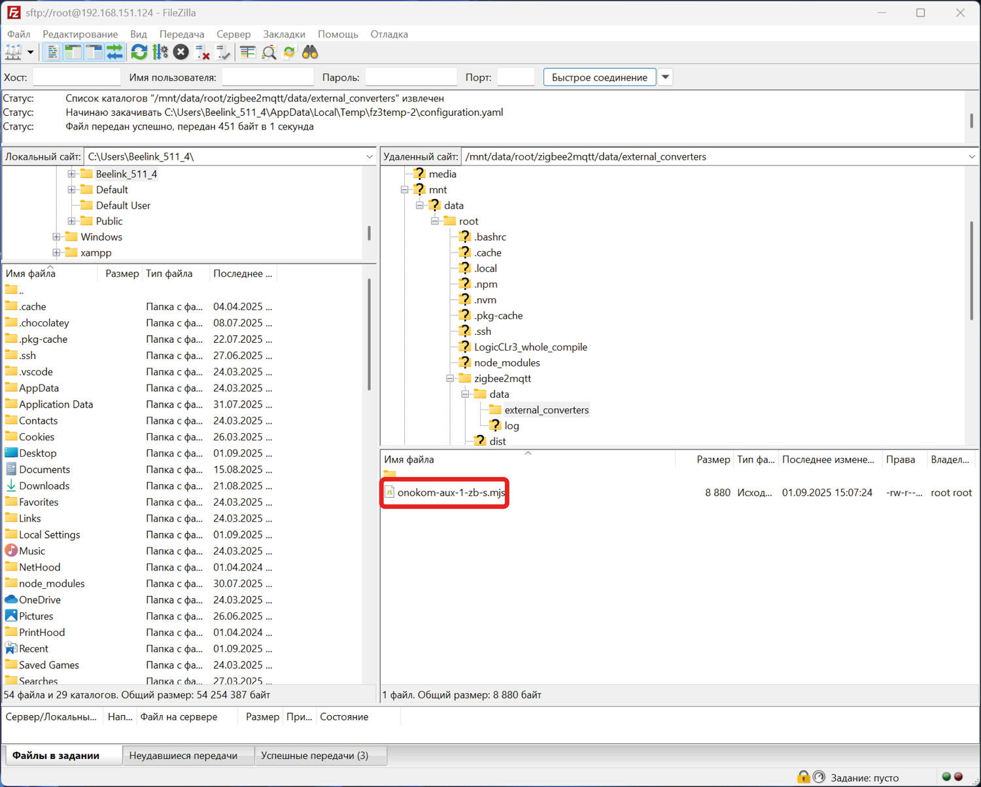Toggle transfer queue display icon
This screenshot has height=787, width=981.
tap(115, 52)
